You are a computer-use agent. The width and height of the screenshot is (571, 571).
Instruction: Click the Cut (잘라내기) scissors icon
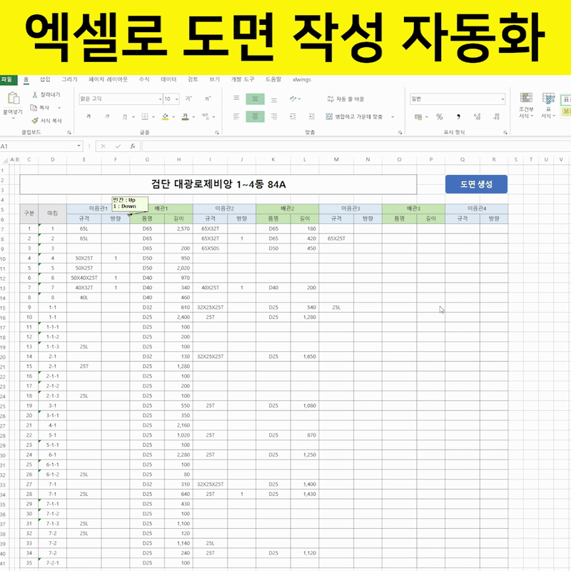tap(34, 94)
